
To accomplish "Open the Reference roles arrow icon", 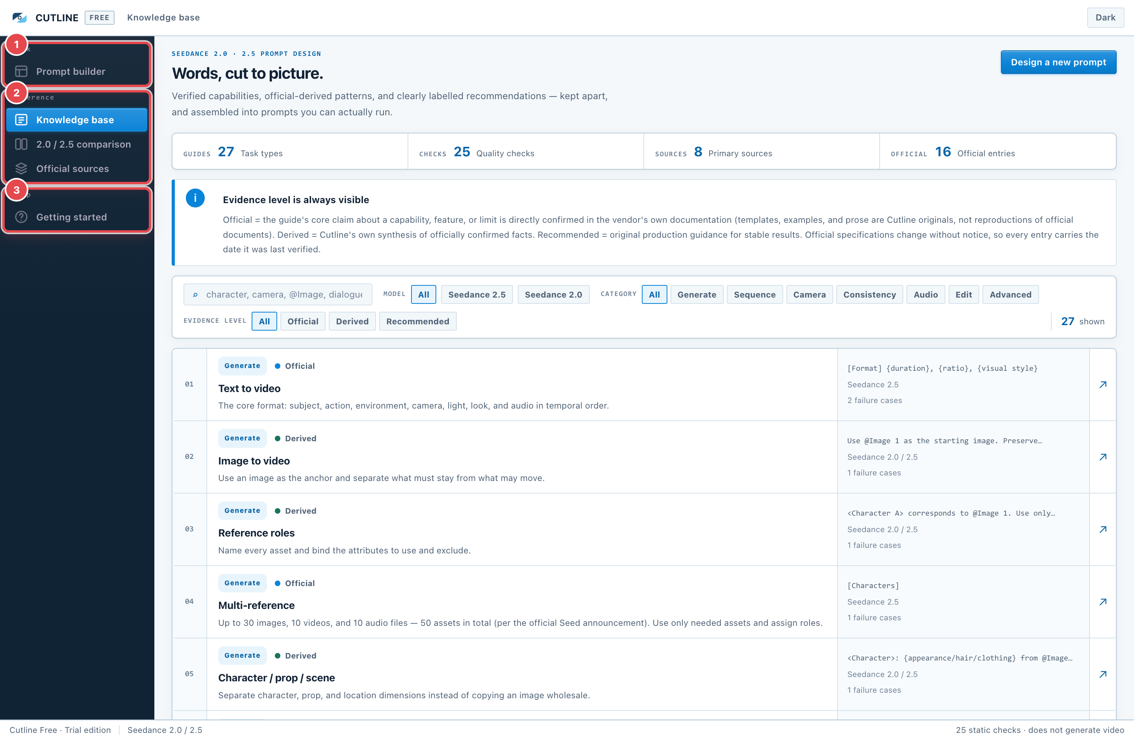I will 1102,529.
